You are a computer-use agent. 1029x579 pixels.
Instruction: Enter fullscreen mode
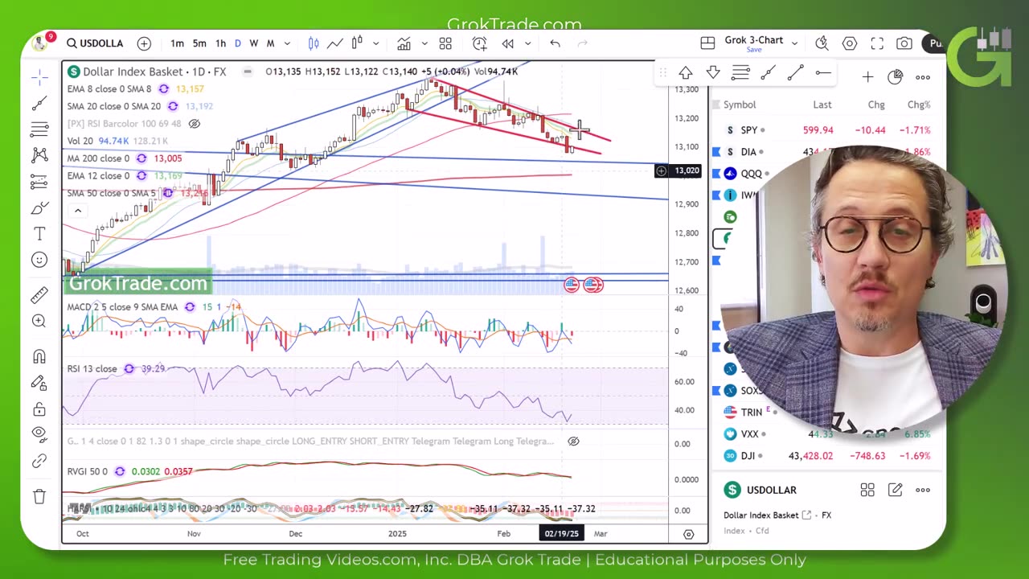(877, 43)
